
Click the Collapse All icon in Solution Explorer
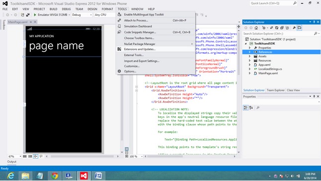282,28
